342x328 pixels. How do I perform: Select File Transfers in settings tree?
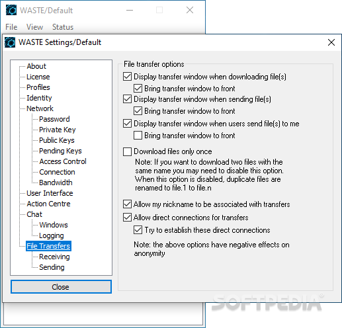tap(48, 246)
